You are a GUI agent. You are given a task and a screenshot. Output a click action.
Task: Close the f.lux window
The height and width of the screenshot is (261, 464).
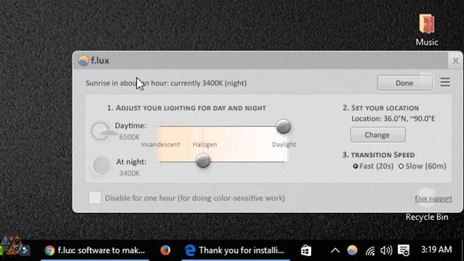455,61
